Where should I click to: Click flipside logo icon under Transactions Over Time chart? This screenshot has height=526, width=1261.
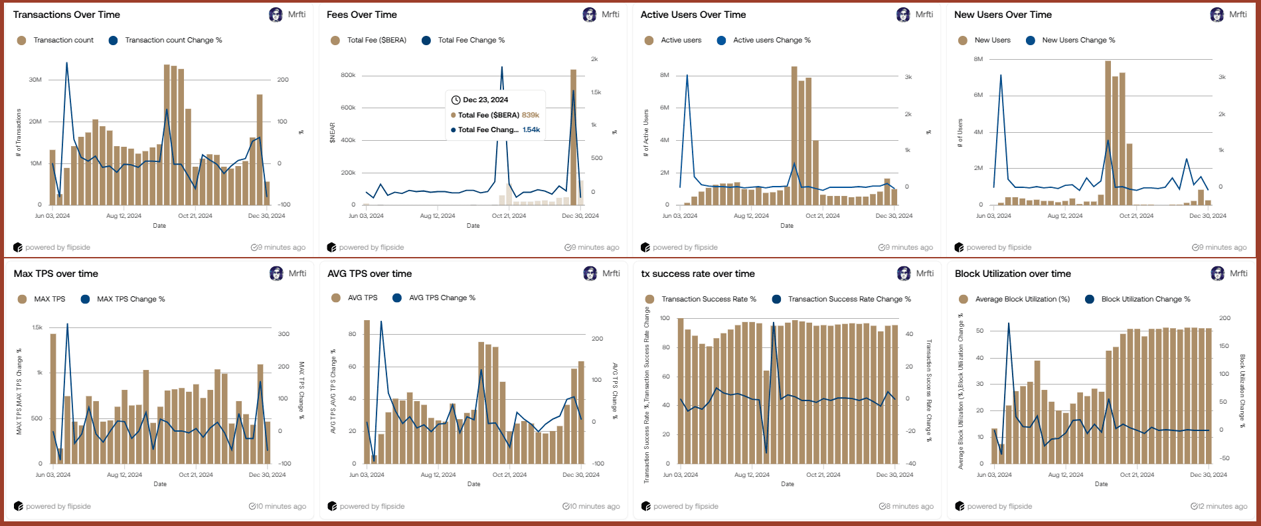coord(18,247)
